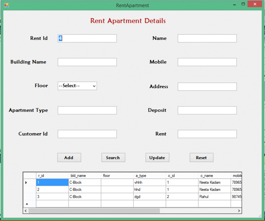Click the horizontal scrollbar thumb
This screenshot has height=221, width=265.
(x=94, y=211)
